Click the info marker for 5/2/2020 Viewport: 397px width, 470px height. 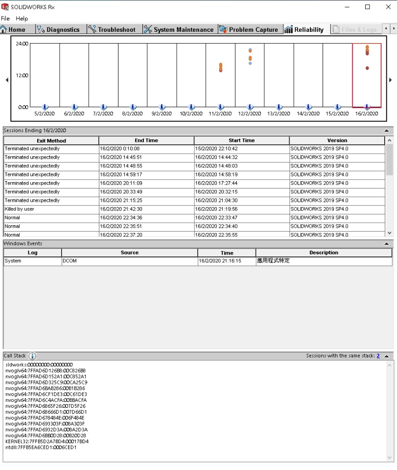[x=45, y=107]
